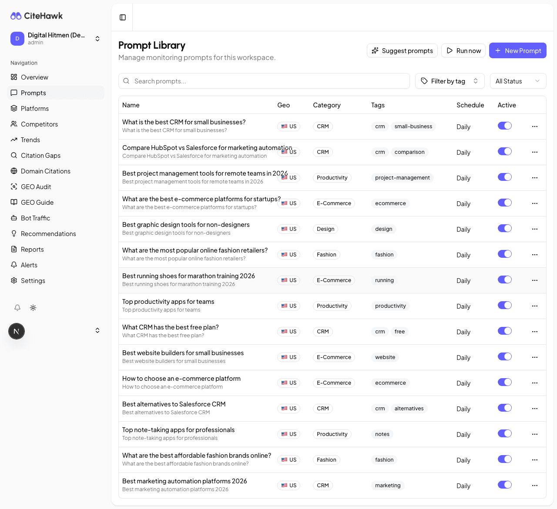Toggle active for website builders prompt

click(x=505, y=356)
